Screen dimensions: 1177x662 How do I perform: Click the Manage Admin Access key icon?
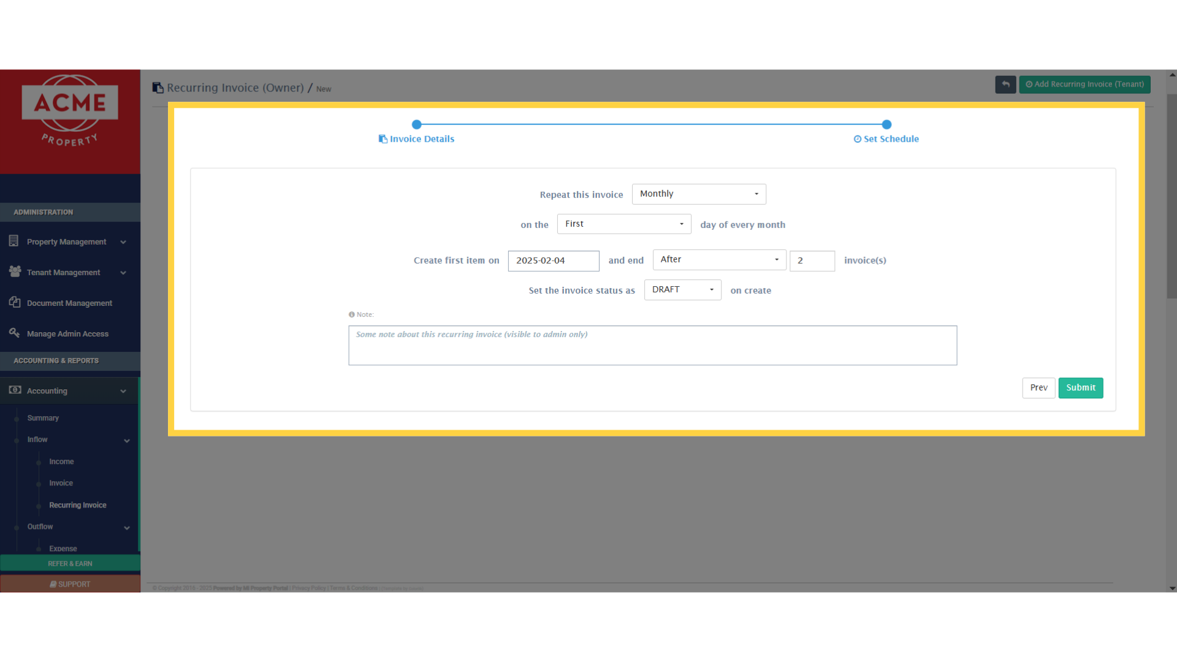14,333
